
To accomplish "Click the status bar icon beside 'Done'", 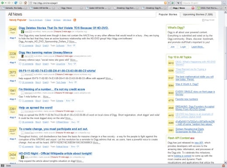I will [x=3, y=166].
